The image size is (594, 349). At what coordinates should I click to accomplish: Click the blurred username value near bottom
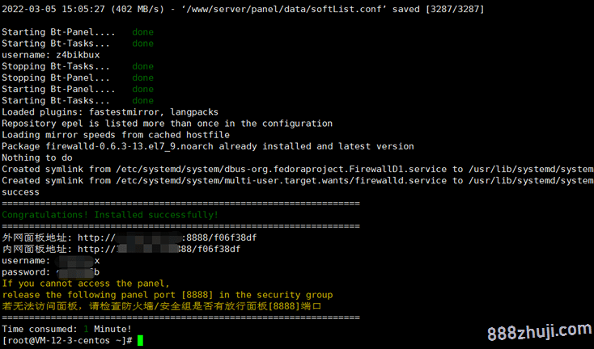77,260
